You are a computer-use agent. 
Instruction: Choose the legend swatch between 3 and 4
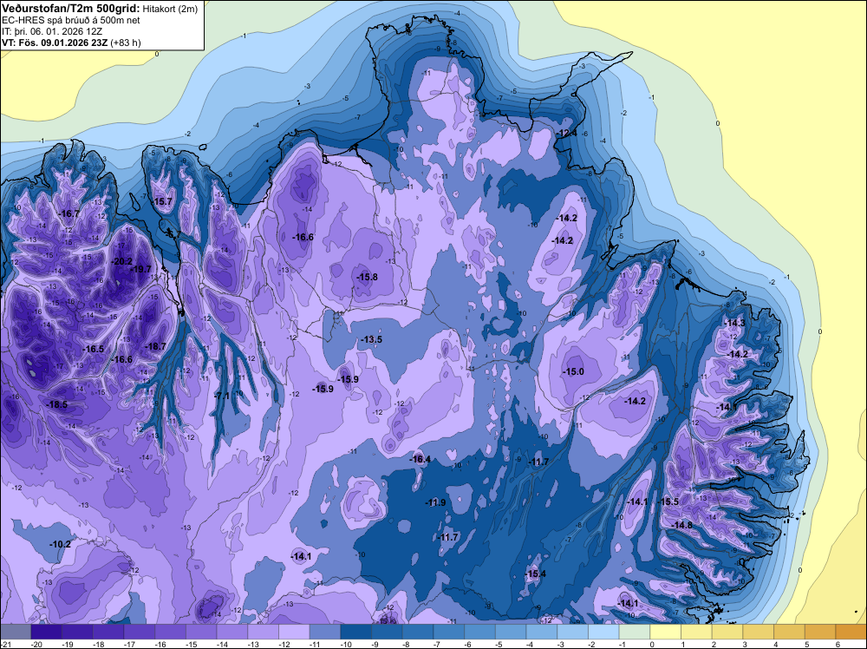point(759,632)
